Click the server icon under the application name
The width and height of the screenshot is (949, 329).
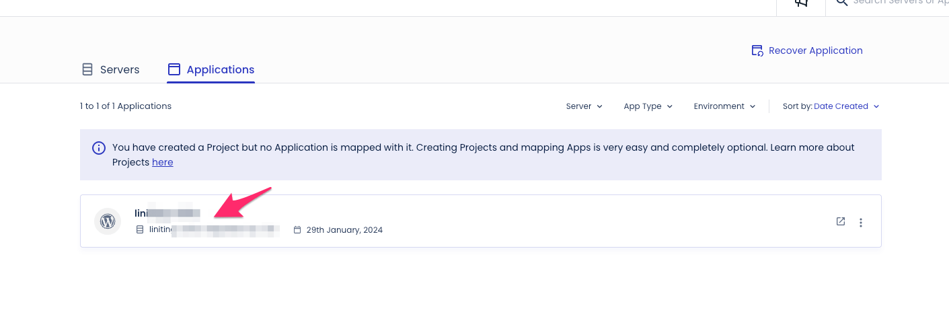(x=140, y=230)
